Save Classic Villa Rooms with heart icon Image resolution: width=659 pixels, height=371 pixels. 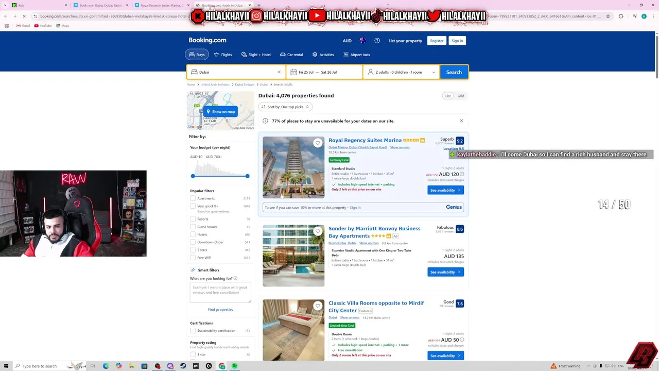[318, 306]
